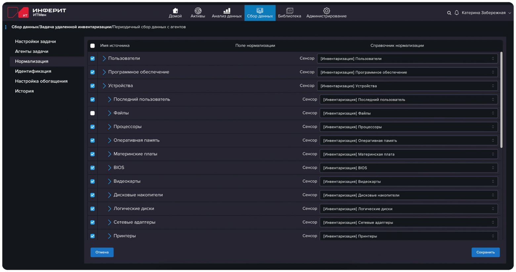
Task: Click the Отмена button
Action: [102, 252]
